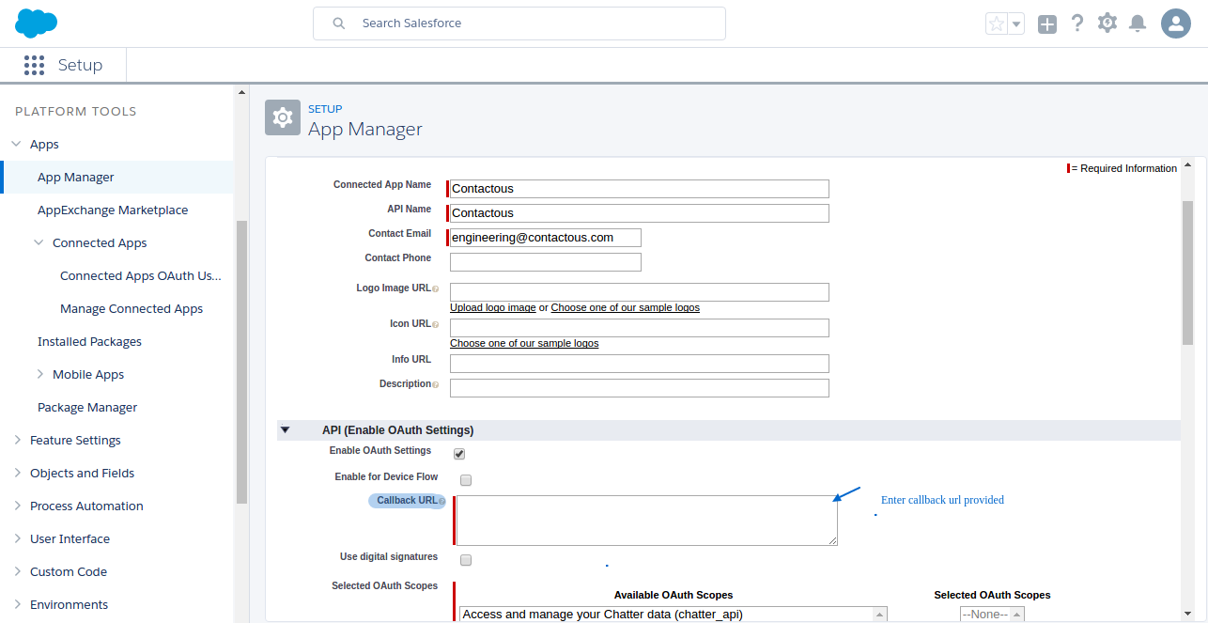Click Upload logo image link
This screenshot has height=623, width=1208.
pyautogui.click(x=493, y=308)
